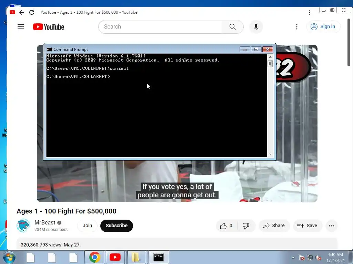This screenshot has width=353, height=264.
Task: Click the YouTube app icon in titlebar
Action: 12,12
